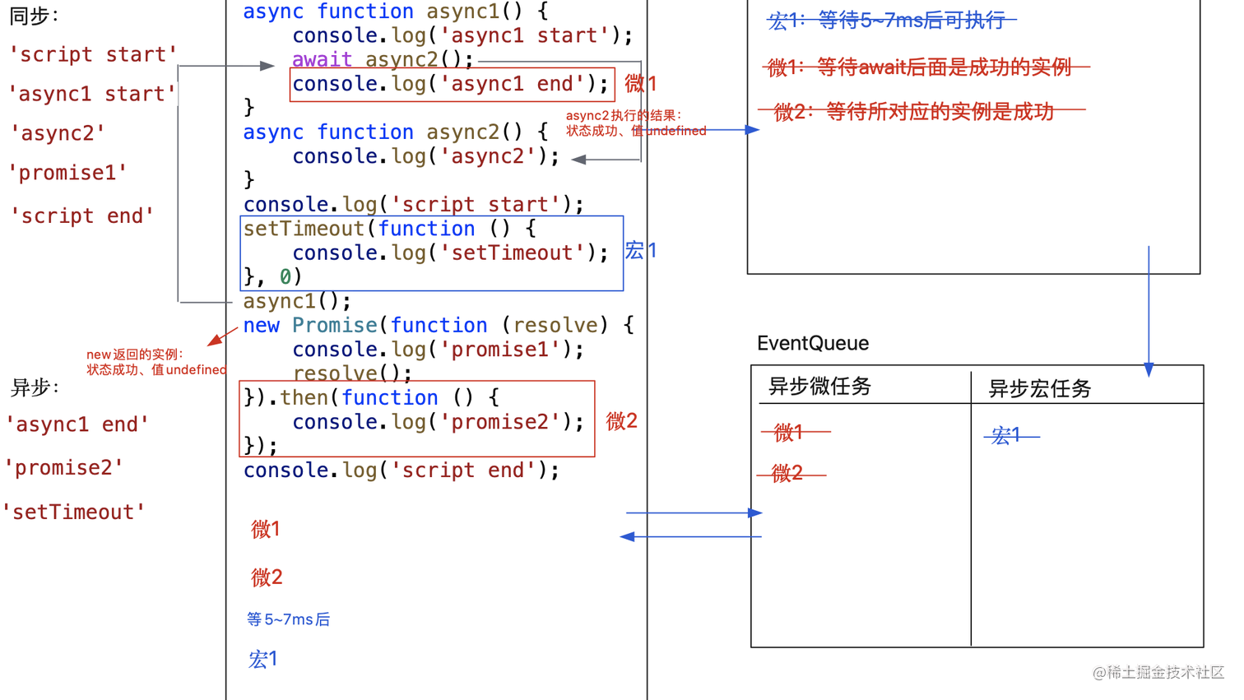Screen dimensions: 1244x700
Task: Click the boxed code console.log('async1 end');
Action: click(x=450, y=84)
